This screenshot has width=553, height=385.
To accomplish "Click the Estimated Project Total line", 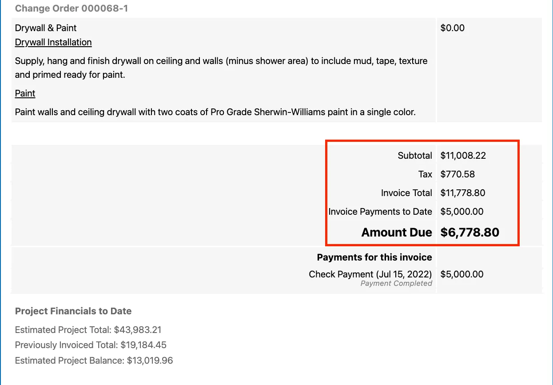I will [88, 330].
